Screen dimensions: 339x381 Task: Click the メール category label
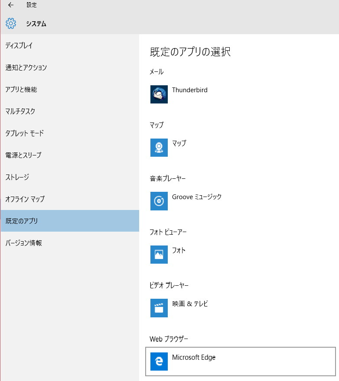(x=156, y=72)
